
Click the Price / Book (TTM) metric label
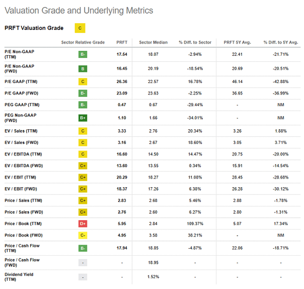tap(23, 223)
